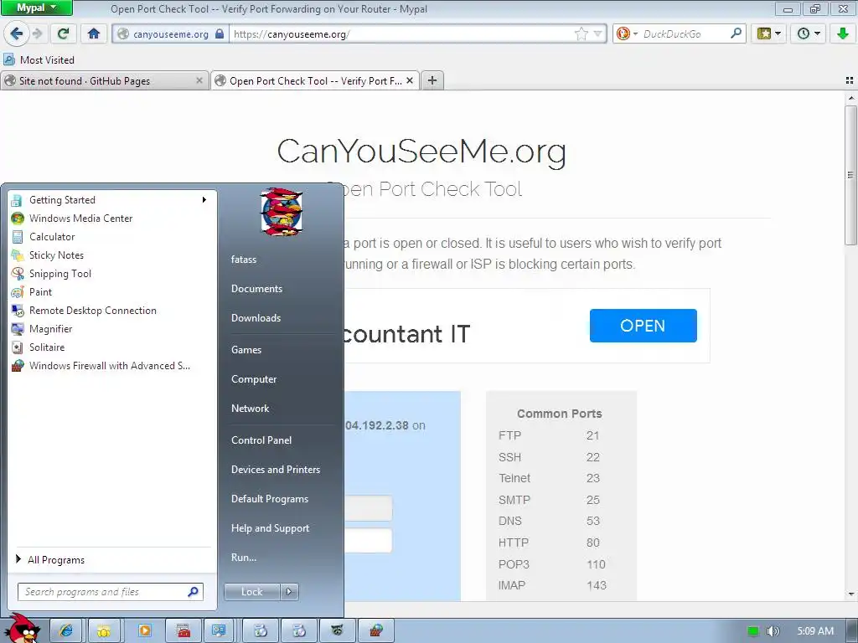
Task: Open Computer from the Start menu
Action: (x=254, y=379)
